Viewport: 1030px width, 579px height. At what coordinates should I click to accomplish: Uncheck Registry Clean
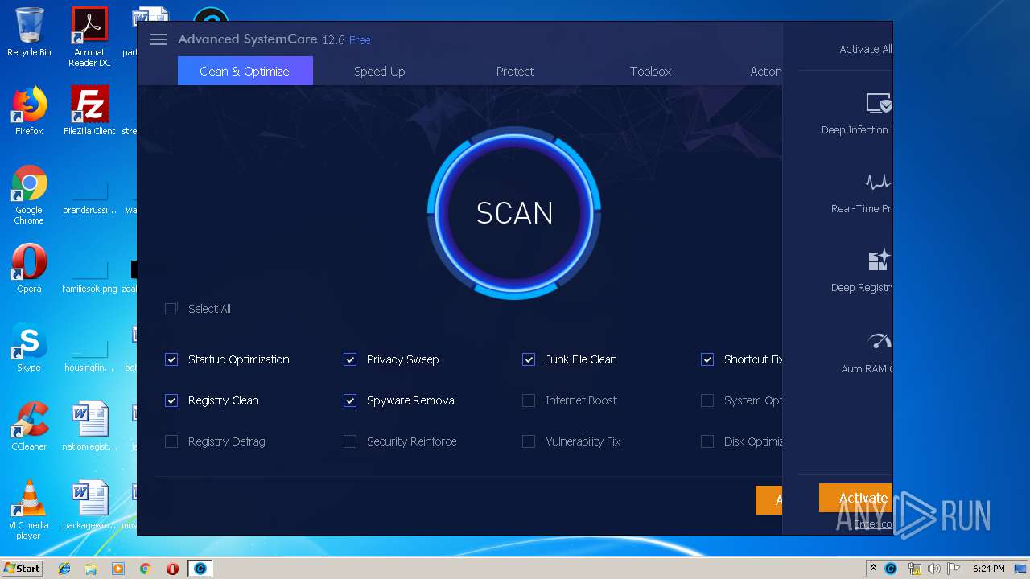point(171,400)
